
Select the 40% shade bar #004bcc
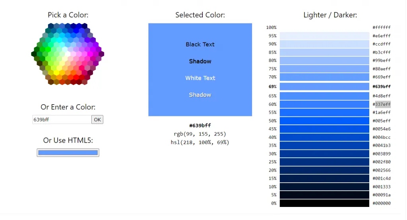tap(324, 137)
